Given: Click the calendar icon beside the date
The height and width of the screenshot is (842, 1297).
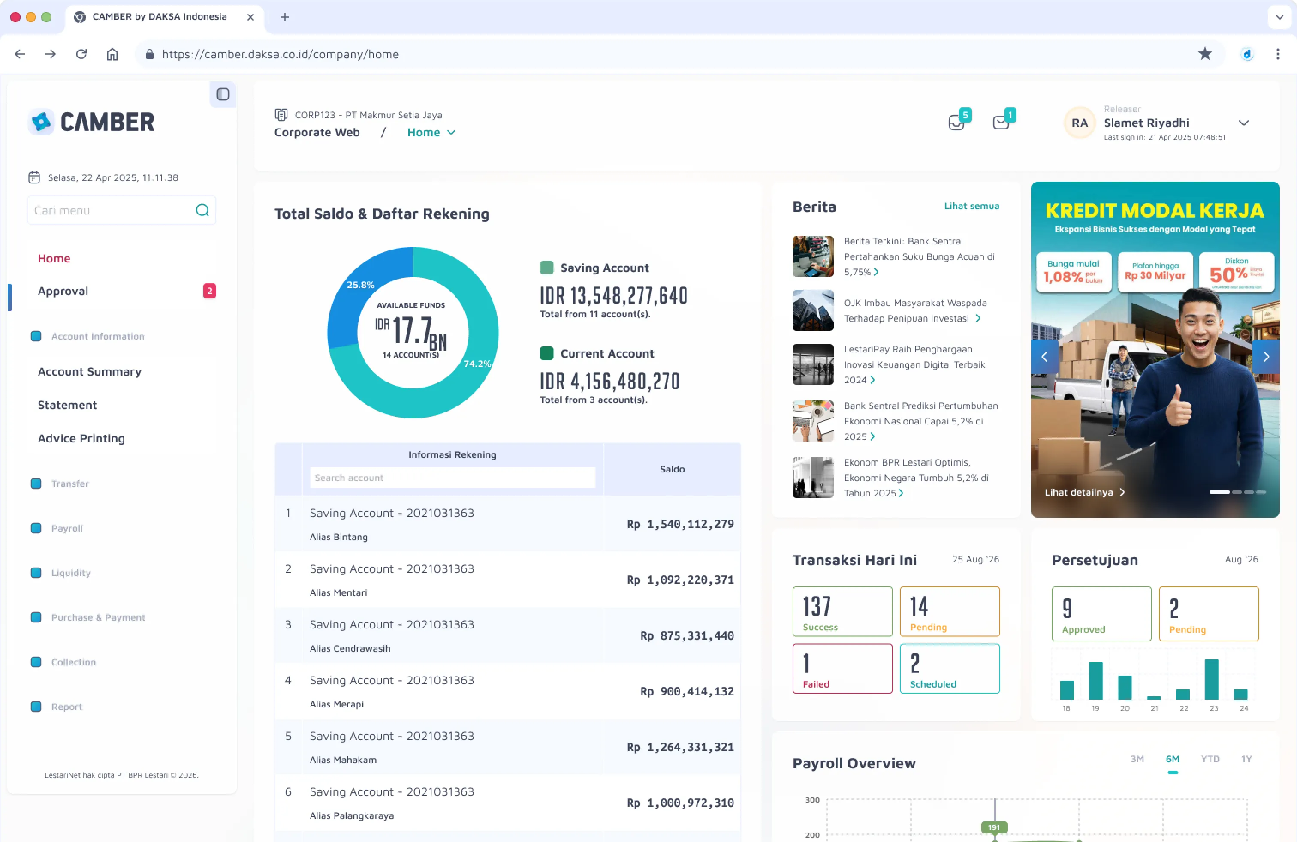Looking at the screenshot, I should click(x=34, y=177).
